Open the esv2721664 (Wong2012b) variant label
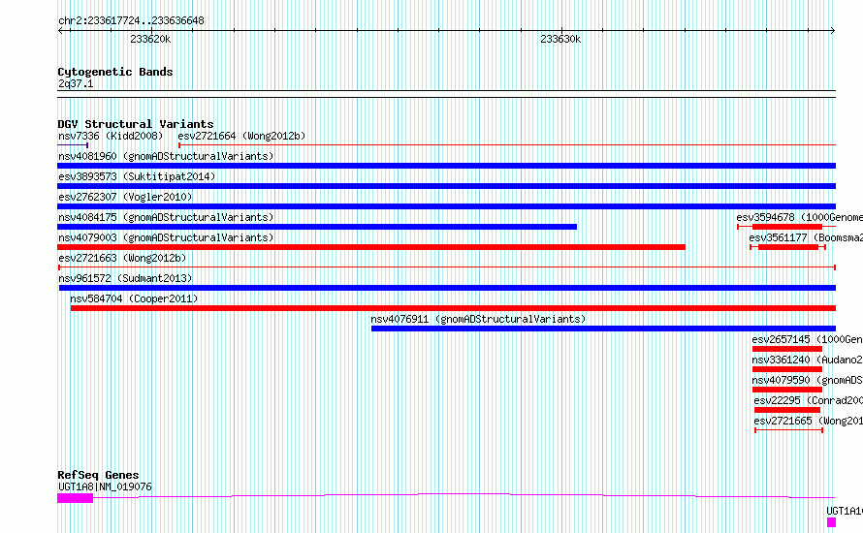Screen dimensions: 863x533 (x=241, y=136)
